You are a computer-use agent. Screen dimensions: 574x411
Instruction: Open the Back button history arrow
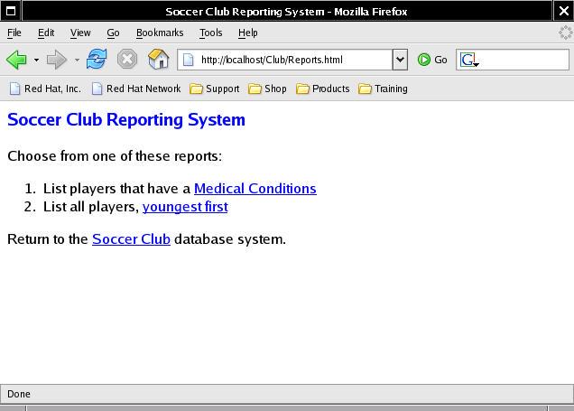point(36,61)
